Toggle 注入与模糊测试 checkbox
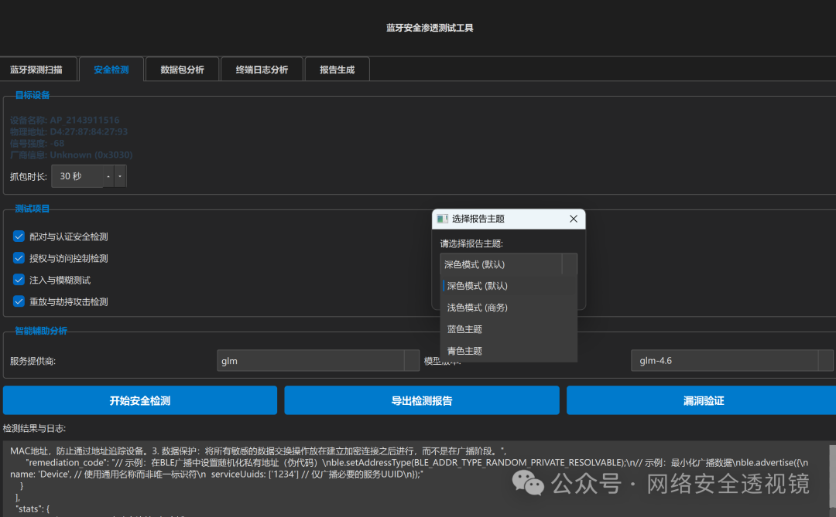 19,280
